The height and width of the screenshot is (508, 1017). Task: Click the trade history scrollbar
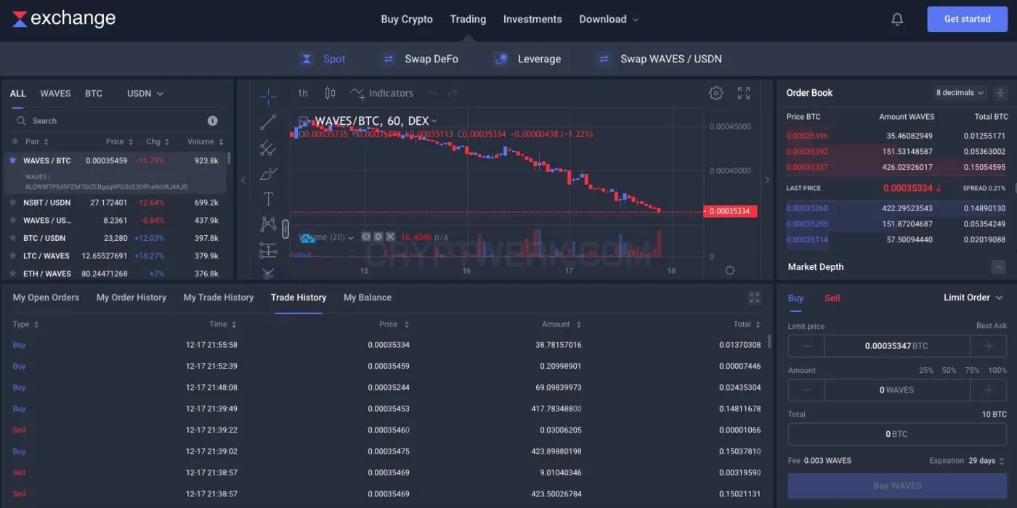[769, 343]
